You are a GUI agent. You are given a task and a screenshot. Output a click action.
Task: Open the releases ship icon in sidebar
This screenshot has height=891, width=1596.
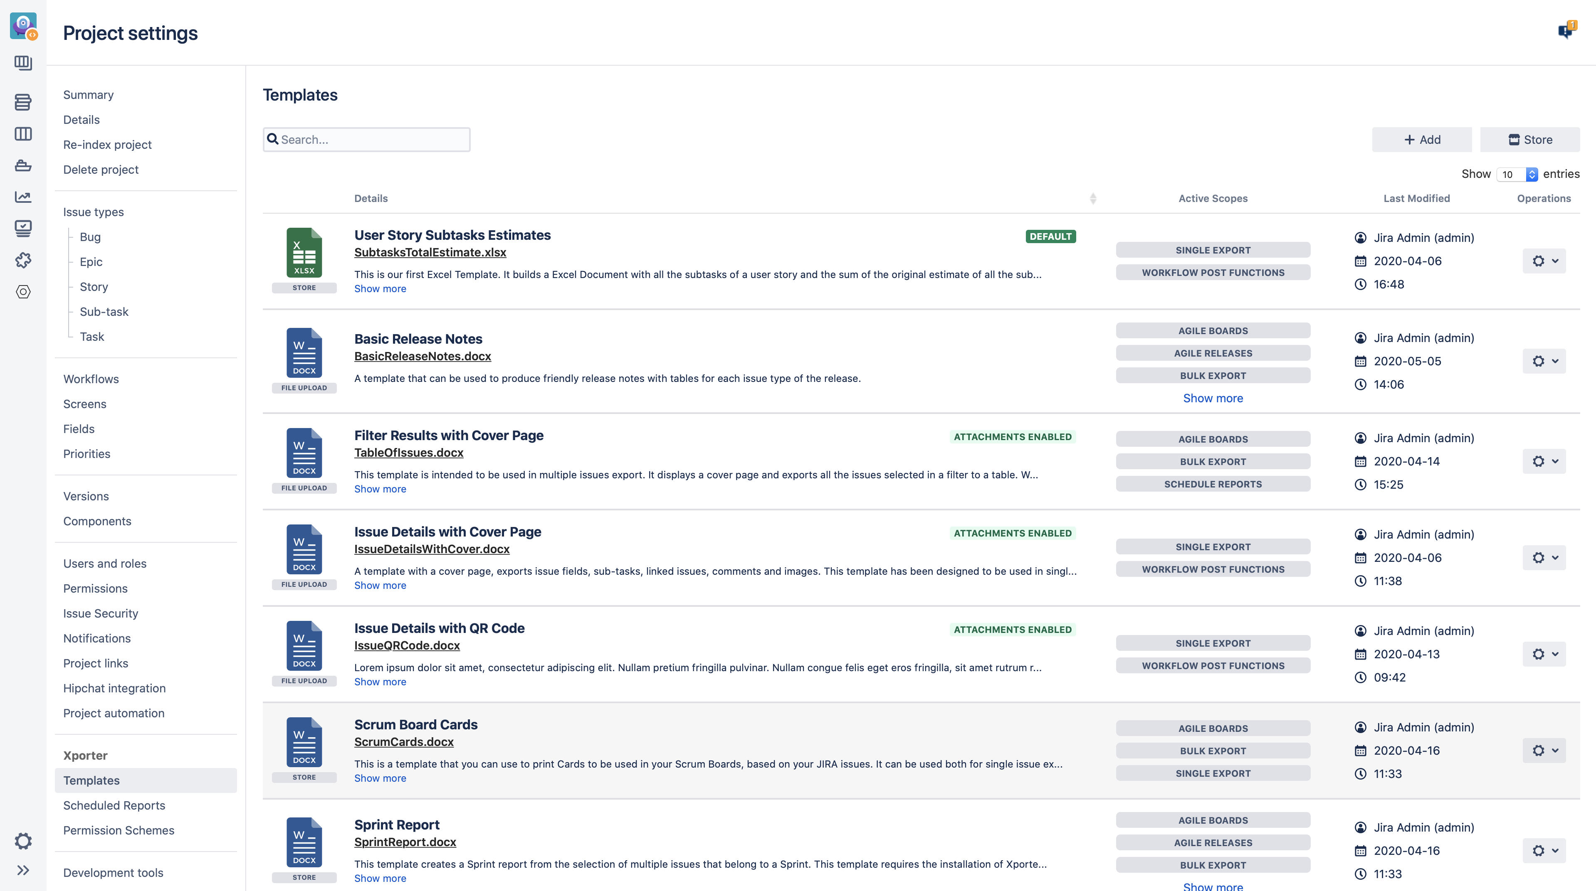click(x=23, y=165)
